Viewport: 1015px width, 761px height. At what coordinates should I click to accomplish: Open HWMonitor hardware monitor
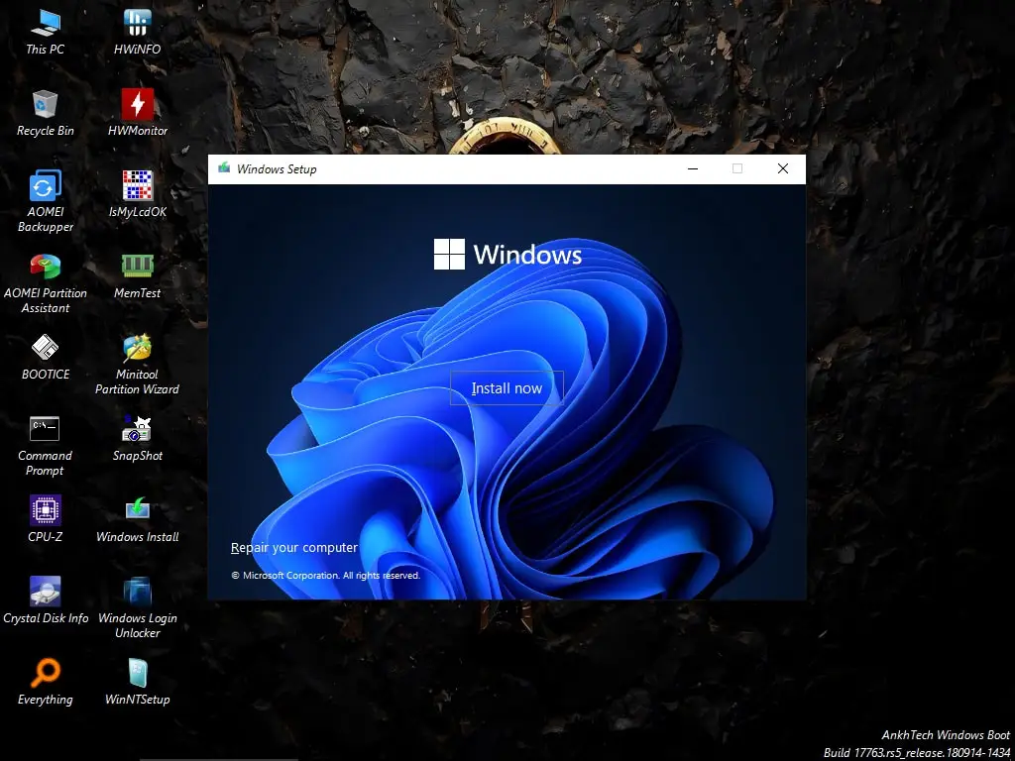(x=136, y=104)
